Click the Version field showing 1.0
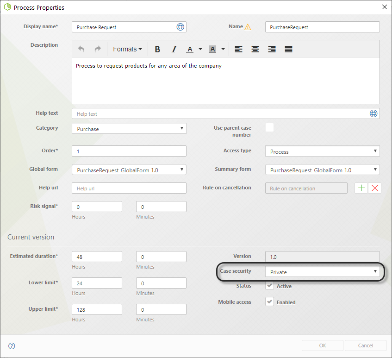 pos(322,257)
